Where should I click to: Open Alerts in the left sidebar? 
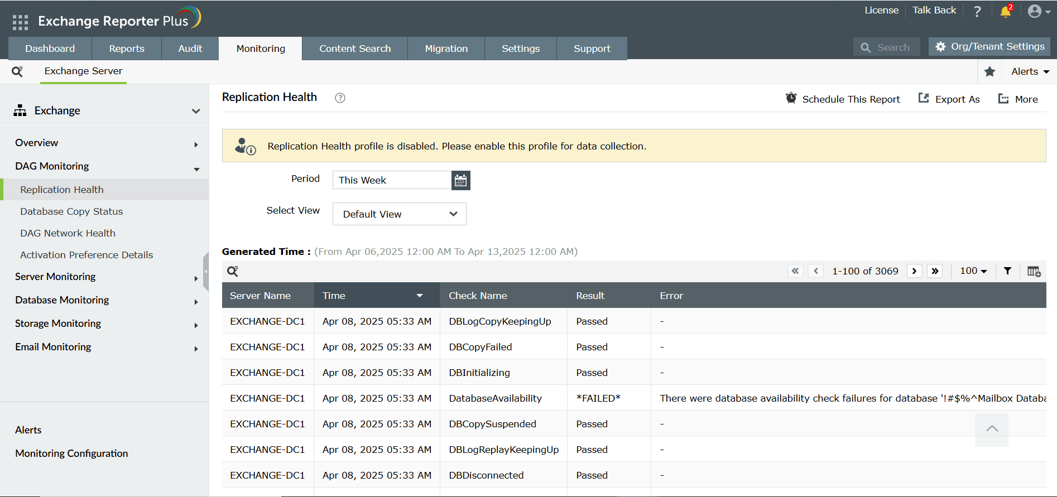click(28, 430)
